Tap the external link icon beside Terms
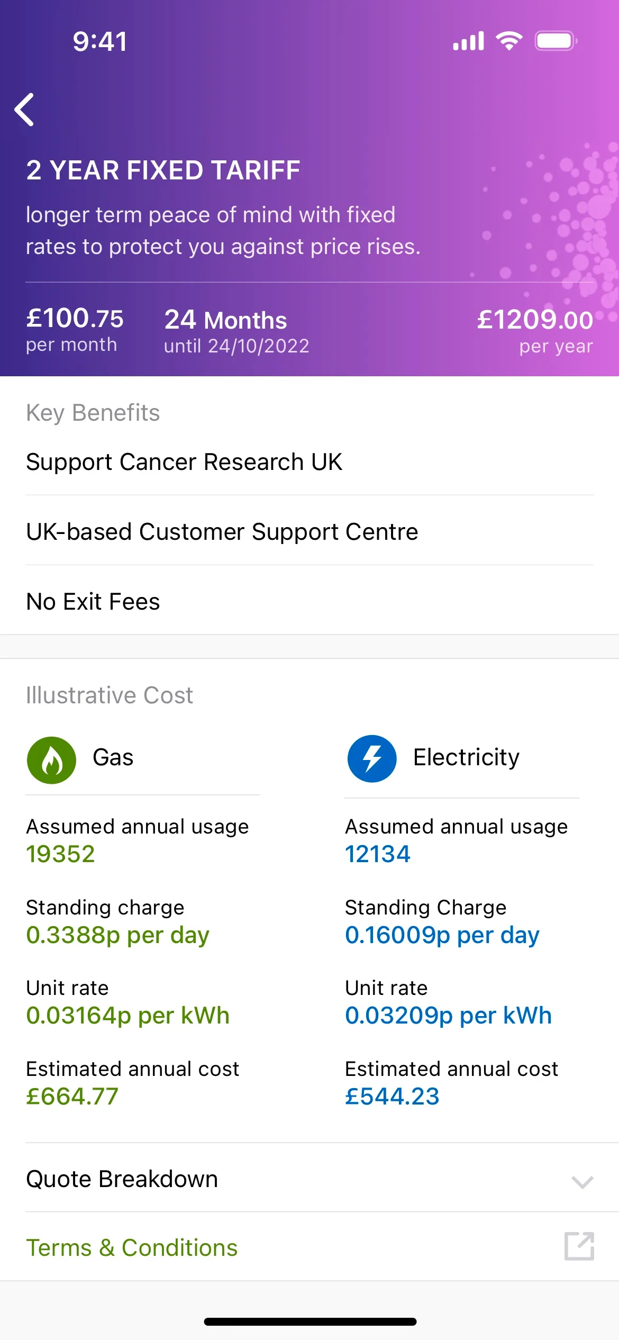Screen dimensions: 619x1340 coord(579,1246)
